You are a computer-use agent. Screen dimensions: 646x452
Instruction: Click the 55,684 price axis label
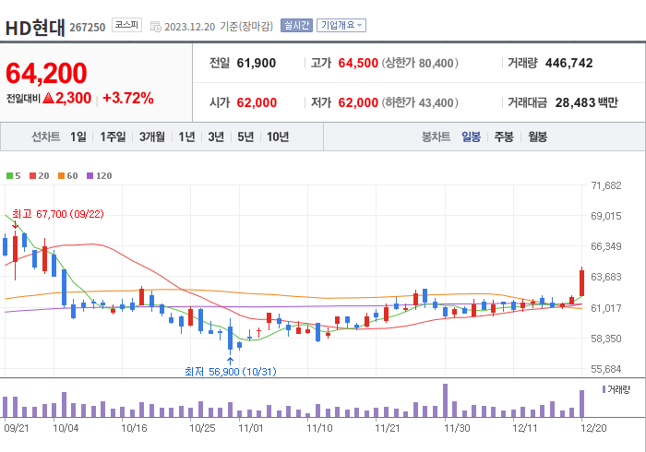606,369
